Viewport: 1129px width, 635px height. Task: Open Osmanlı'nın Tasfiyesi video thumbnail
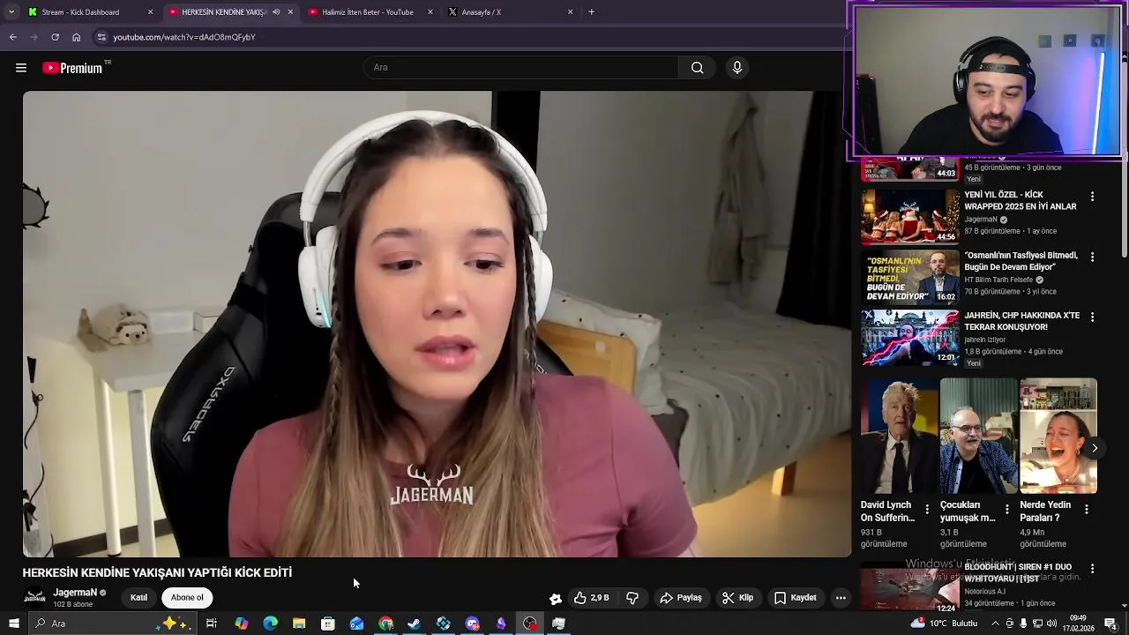pyautogui.click(x=909, y=277)
